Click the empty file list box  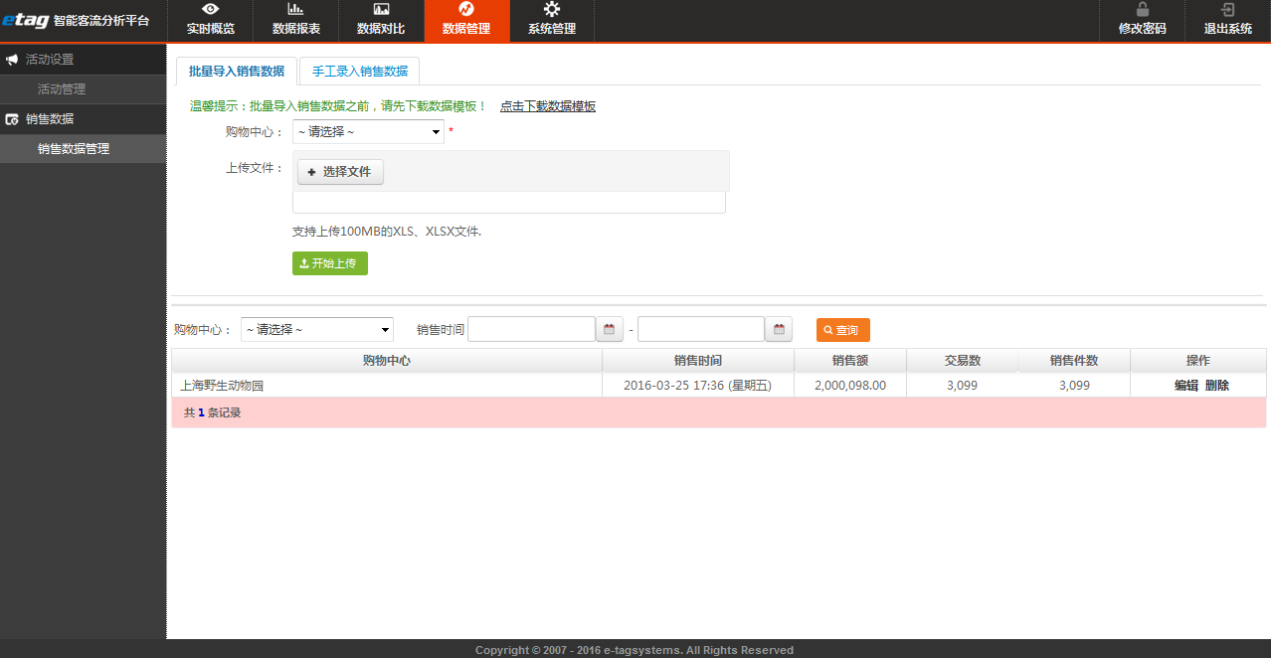click(509, 203)
